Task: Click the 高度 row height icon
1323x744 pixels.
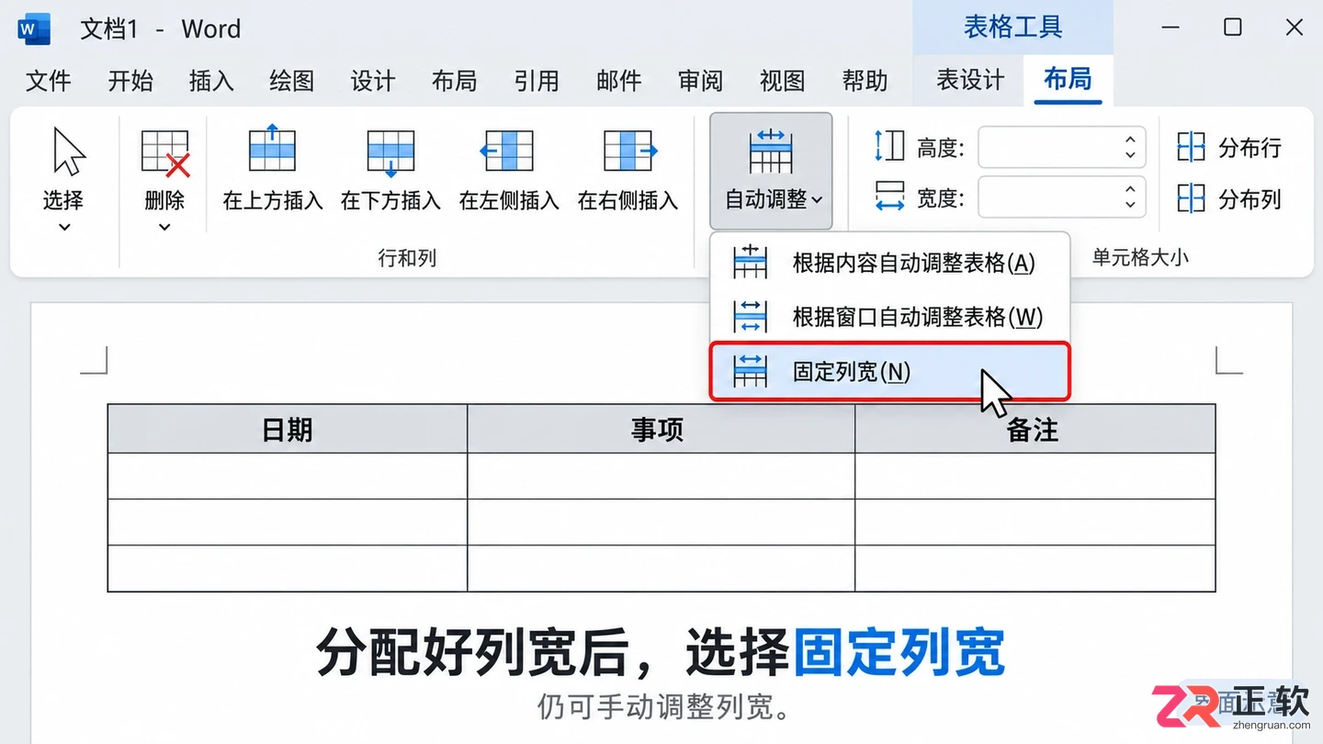Action: click(x=889, y=146)
